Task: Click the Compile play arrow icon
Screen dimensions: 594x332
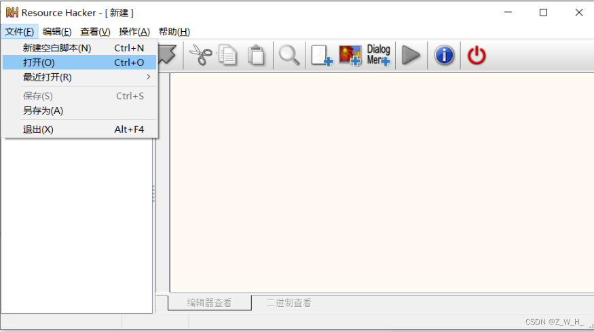Action: pos(411,55)
